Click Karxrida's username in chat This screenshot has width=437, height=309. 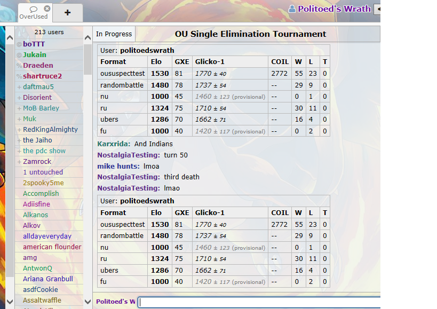[x=113, y=144]
